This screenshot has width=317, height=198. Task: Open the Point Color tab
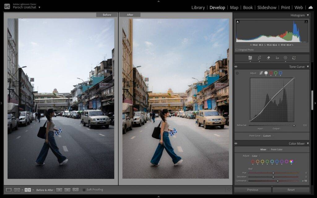pyautogui.click(x=276, y=150)
